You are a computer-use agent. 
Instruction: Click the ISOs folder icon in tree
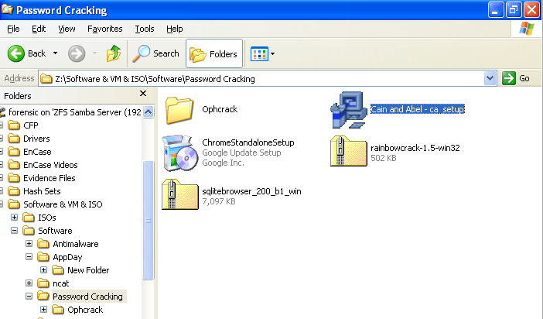point(29,218)
